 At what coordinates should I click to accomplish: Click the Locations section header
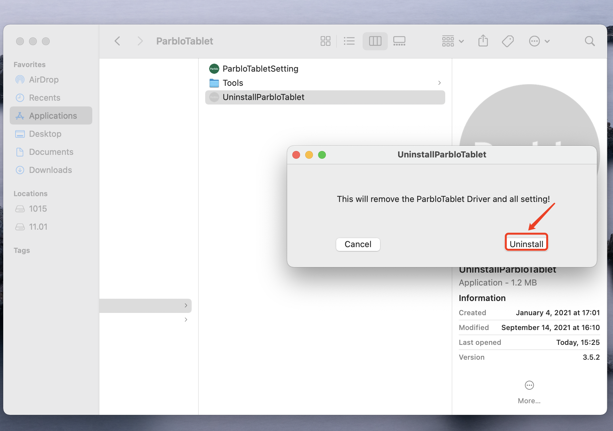[x=30, y=194]
